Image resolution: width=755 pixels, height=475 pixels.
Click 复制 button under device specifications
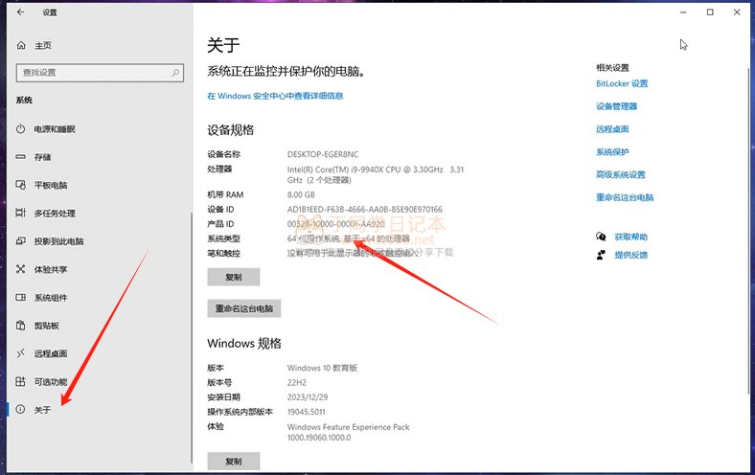[x=234, y=277]
